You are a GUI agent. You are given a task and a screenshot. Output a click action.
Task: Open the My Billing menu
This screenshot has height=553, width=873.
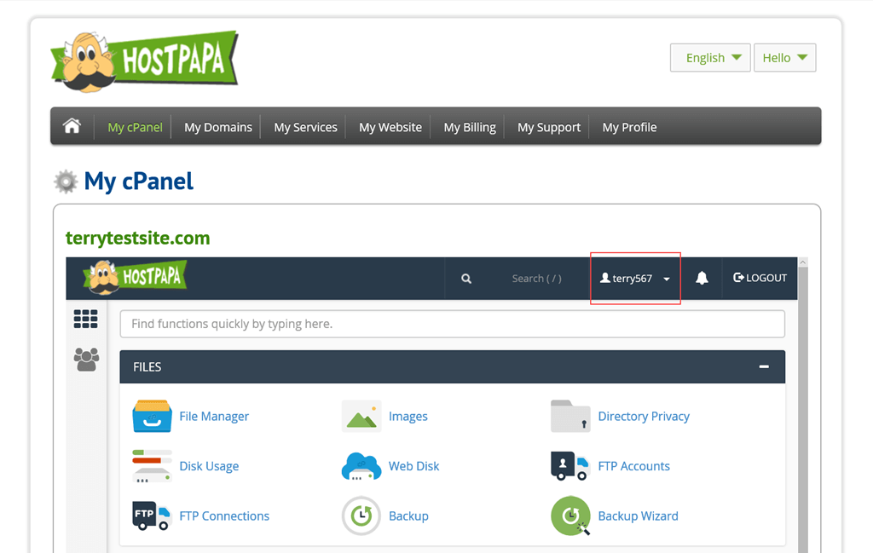pyautogui.click(x=470, y=127)
